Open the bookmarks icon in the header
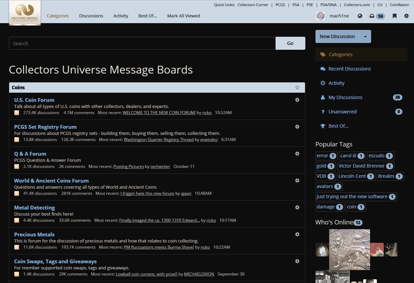Viewport: 414px width, 283px height. click(x=395, y=16)
